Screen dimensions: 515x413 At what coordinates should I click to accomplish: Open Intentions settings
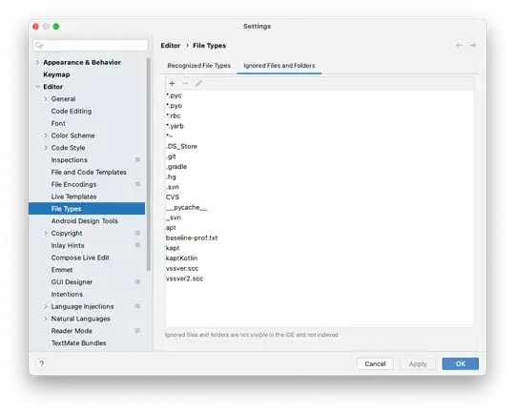click(x=67, y=294)
